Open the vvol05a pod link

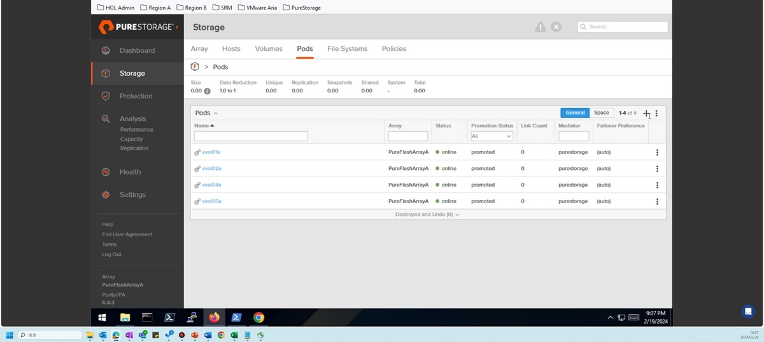tap(211, 201)
